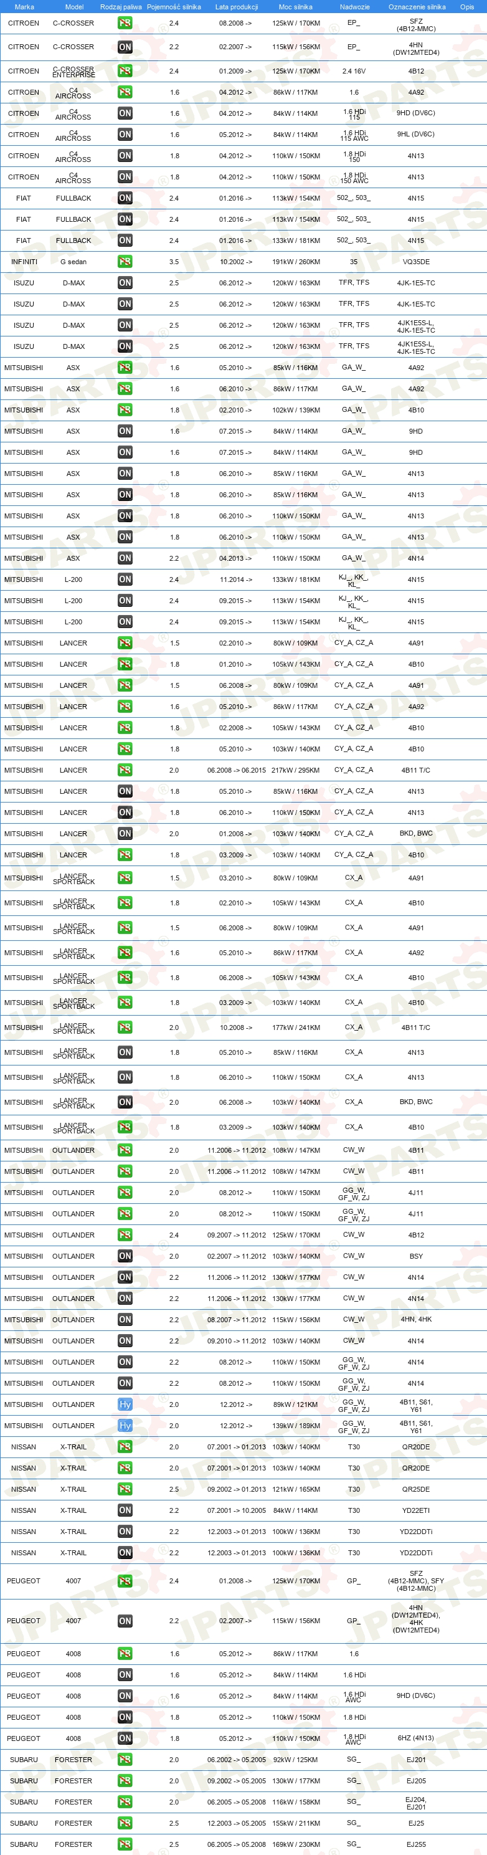Click the Oznaczenie silnika column header
This screenshot has height=1855, width=487.
click(x=417, y=6)
